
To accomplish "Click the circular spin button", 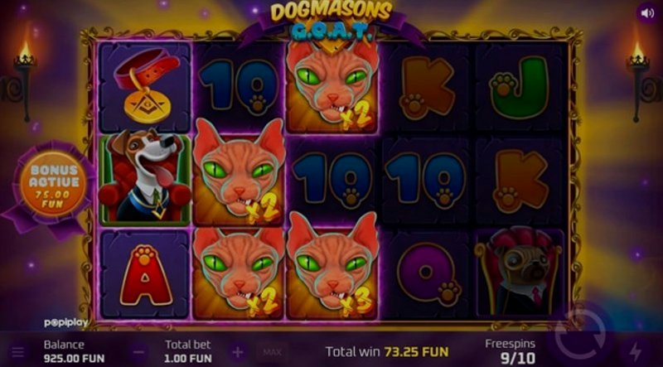I will tap(580, 331).
